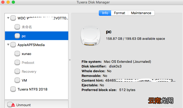Select the Preboot volume
Viewport: 183px width, 108px height.
pyautogui.click(x=37, y=62)
